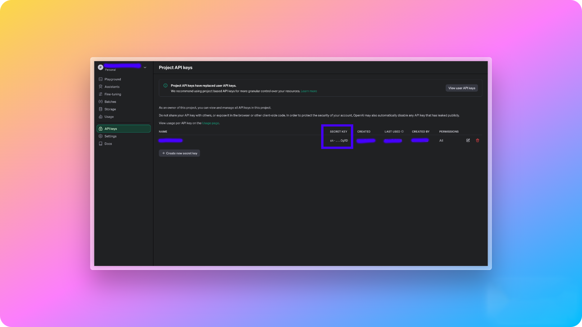Click the Fine-tuning sidebar icon

pos(100,94)
